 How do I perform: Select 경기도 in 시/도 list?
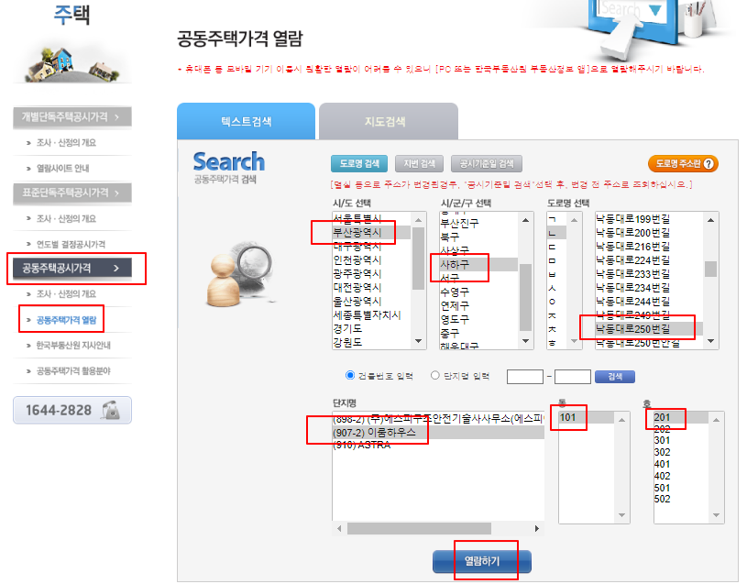(x=370, y=329)
